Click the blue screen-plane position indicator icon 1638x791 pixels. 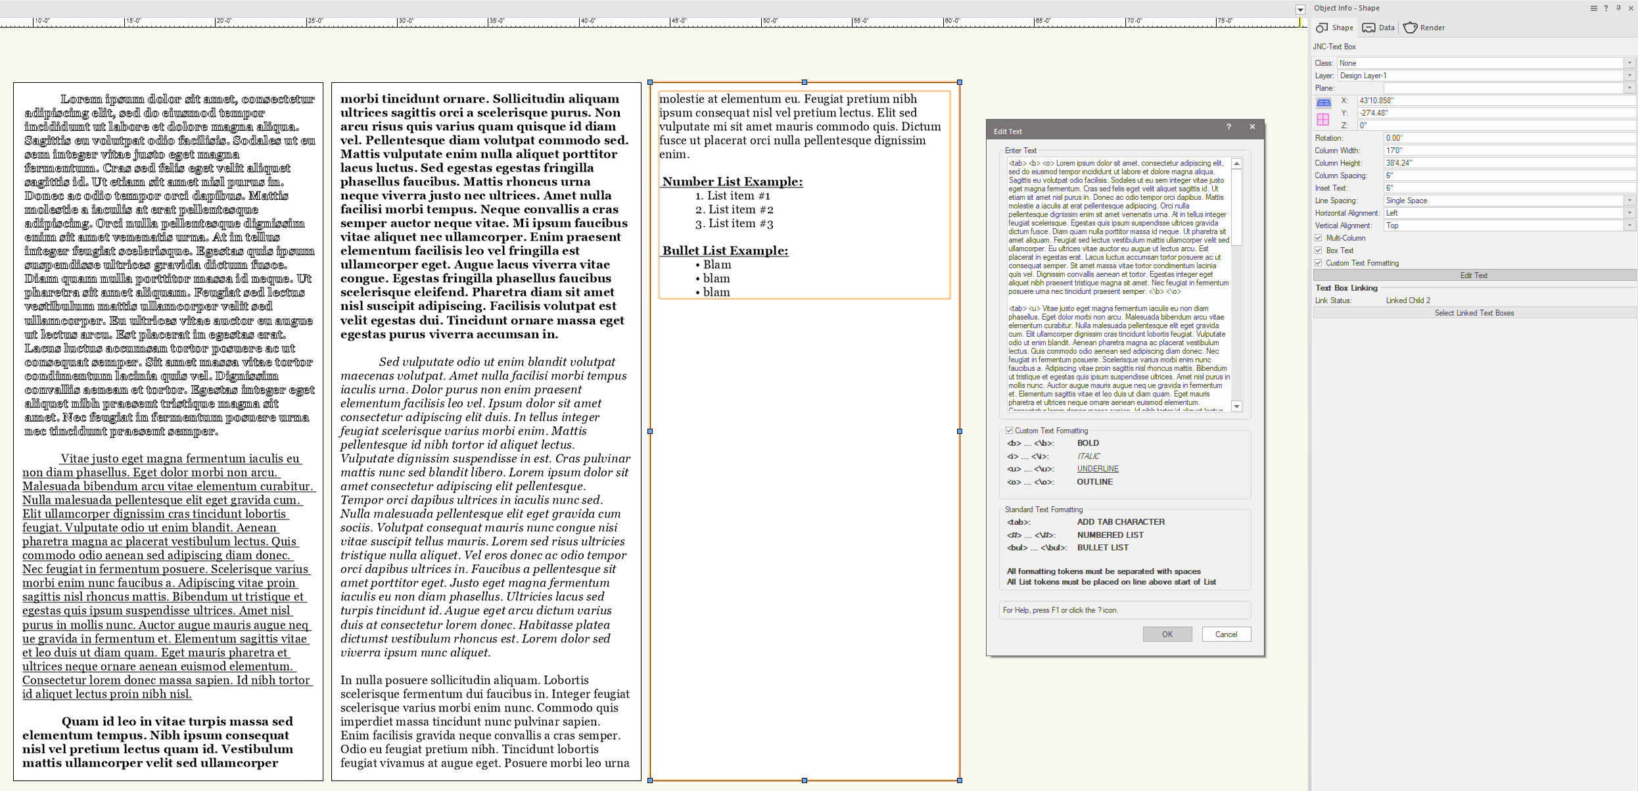pyautogui.click(x=1324, y=102)
